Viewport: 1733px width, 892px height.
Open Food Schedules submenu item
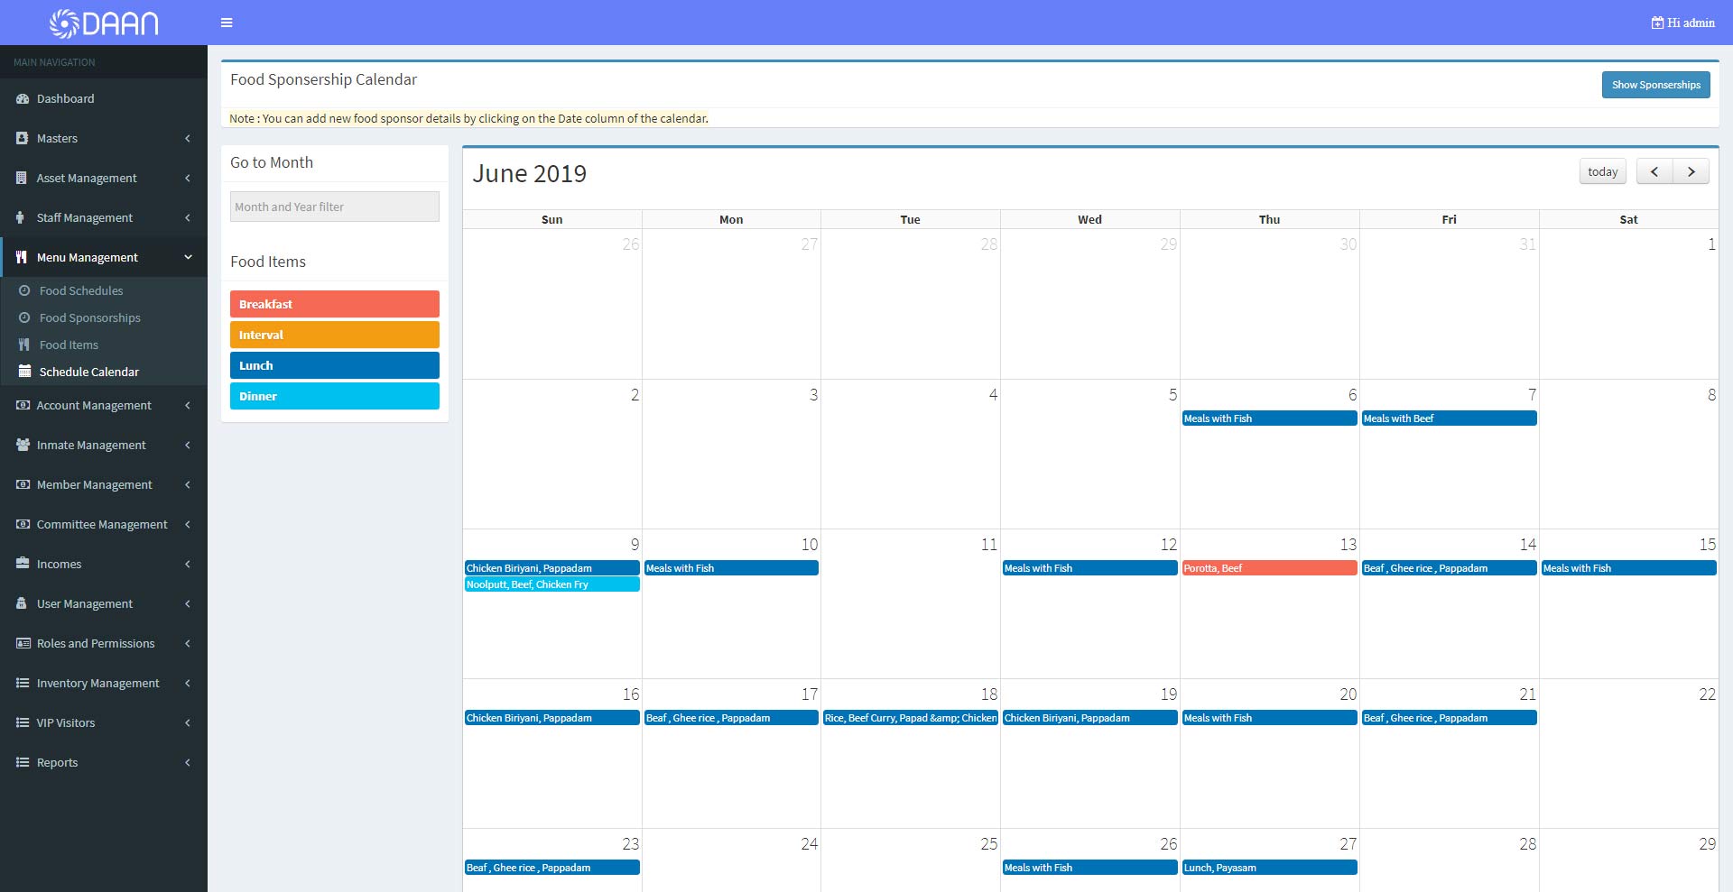[x=104, y=290]
